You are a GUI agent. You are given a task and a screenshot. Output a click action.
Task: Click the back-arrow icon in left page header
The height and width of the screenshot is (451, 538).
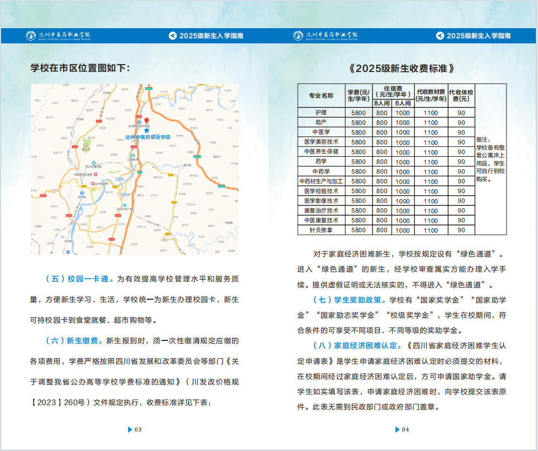click(172, 36)
